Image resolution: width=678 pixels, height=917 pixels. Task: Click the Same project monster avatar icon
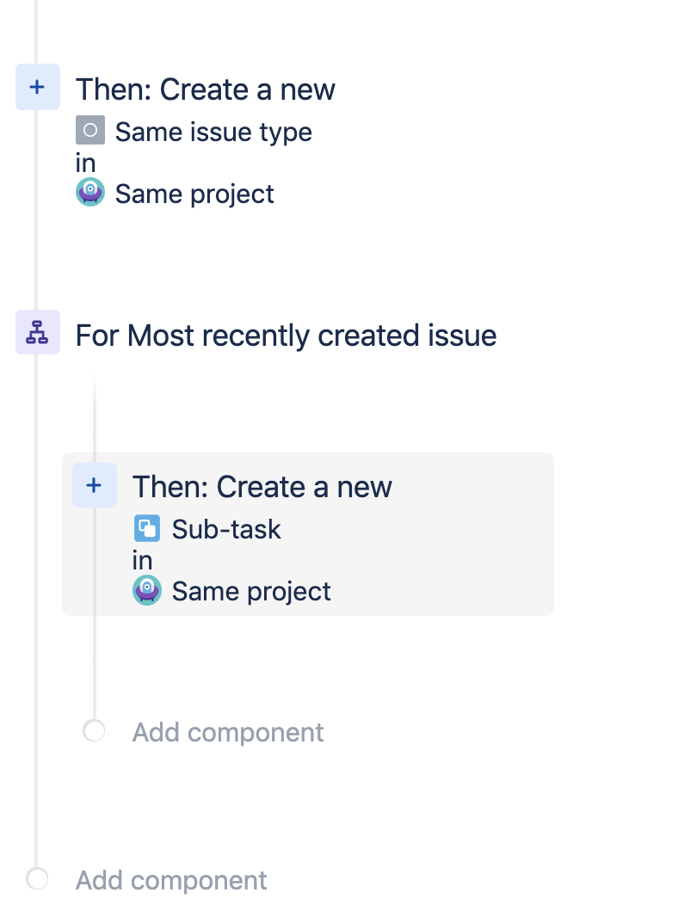[89, 192]
